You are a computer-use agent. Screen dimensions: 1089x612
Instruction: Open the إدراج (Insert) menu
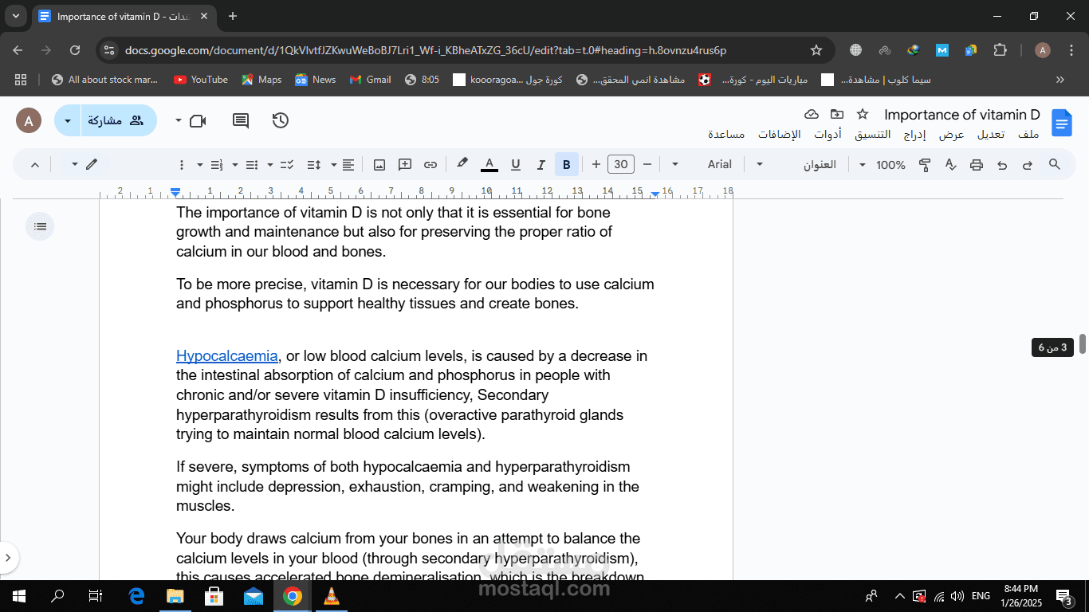tap(914, 135)
